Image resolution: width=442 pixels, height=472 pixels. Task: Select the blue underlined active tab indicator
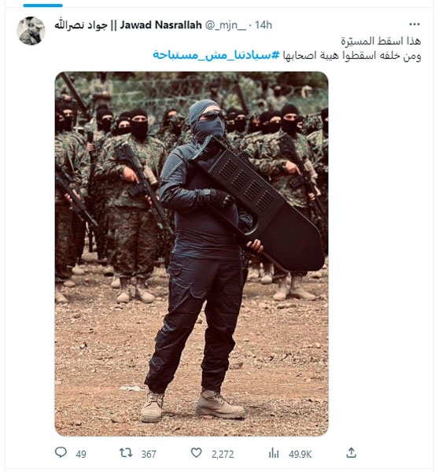(42, 6)
